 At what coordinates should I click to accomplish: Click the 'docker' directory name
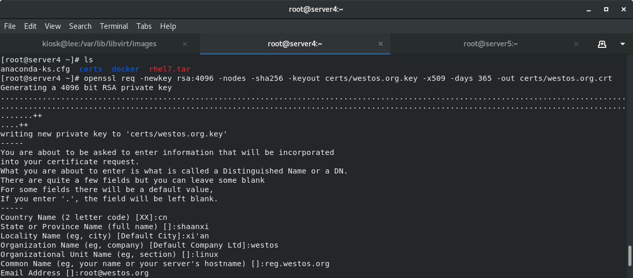coord(125,69)
